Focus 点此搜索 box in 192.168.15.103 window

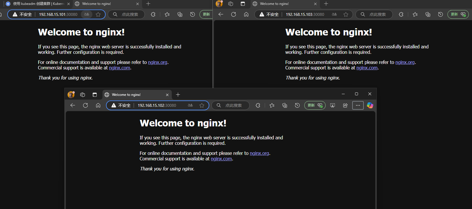[x=374, y=14]
